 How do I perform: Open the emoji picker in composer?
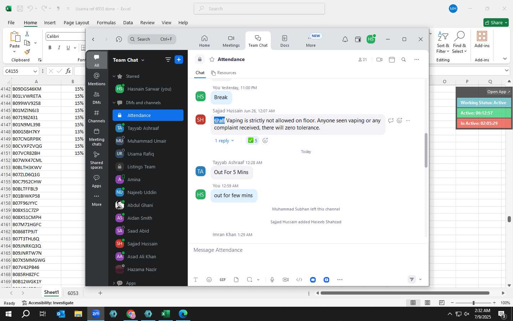pos(209,280)
